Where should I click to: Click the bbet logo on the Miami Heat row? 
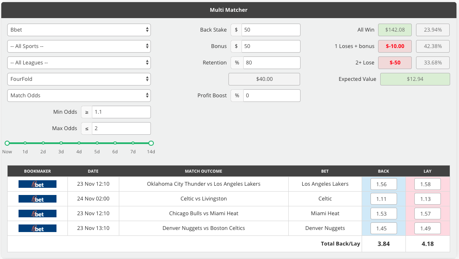click(x=38, y=213)
